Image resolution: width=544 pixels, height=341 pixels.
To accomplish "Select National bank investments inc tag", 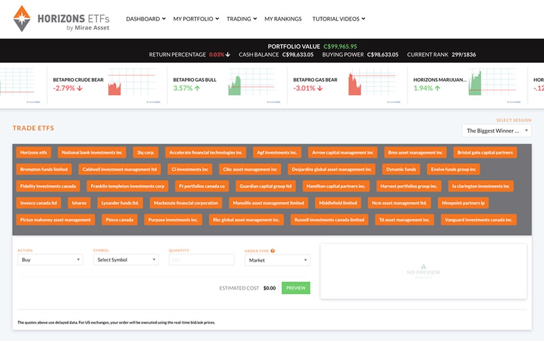I will [x=92, y=152].
